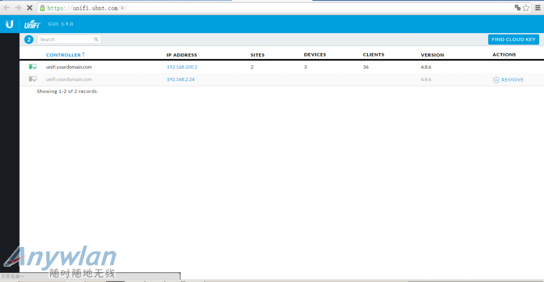
Task: Click the blue controller count badge 2
Action: [29, 39]
